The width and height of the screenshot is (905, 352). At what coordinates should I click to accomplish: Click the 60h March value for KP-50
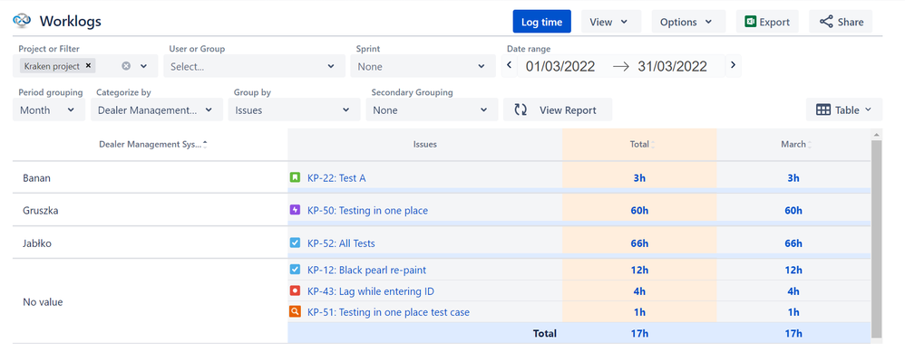click(793, 211)
